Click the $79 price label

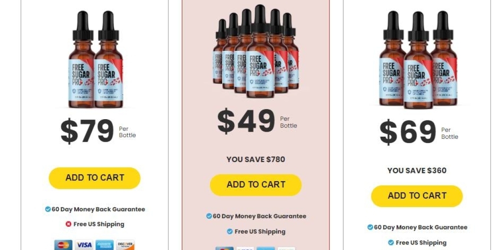click(87, 131)
